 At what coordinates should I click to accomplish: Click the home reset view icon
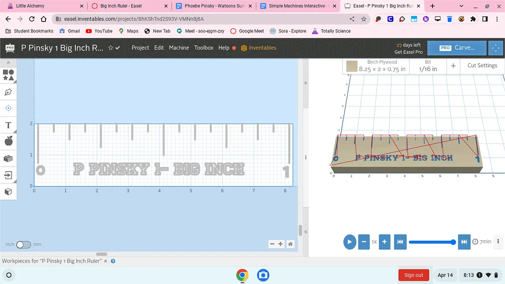290,244
